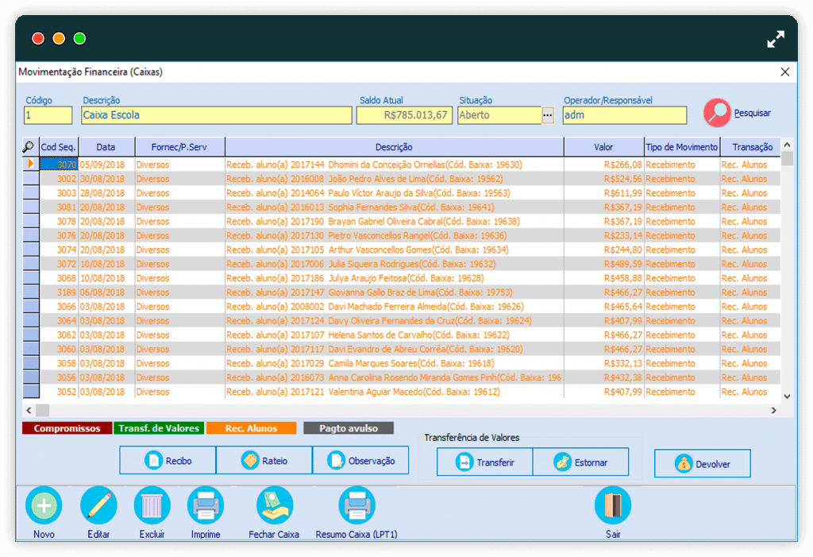The width and height of the screenshot is (813, 557).
Task: Close the Movimentação Financeira window
Action: click(x=785, y=72)
